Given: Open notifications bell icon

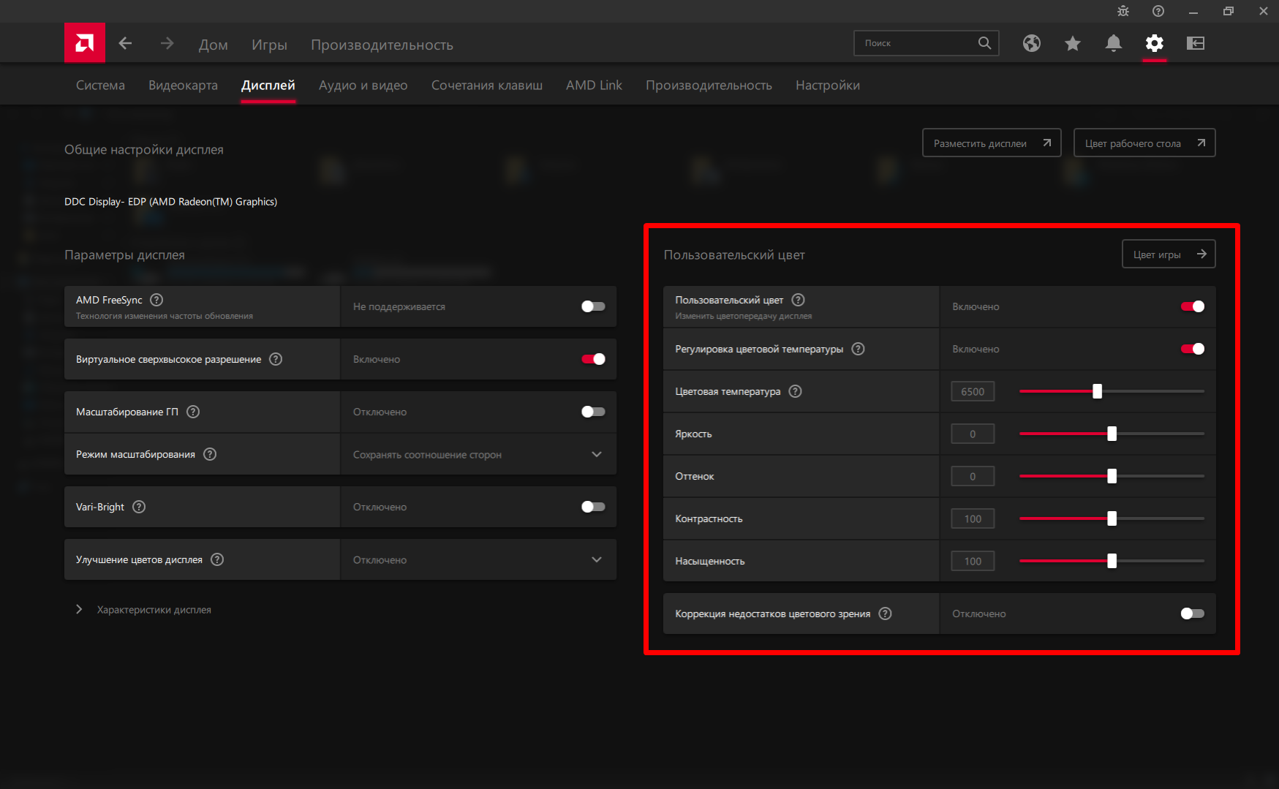Looking at the screenshot, I should (x=1114, y=43).
